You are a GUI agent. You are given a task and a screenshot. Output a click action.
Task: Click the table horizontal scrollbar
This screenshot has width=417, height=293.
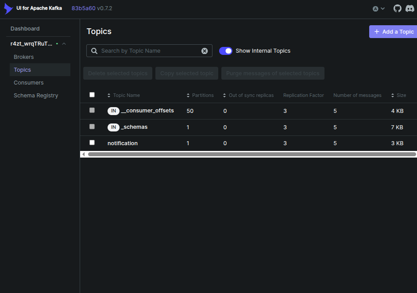(252, 154)
